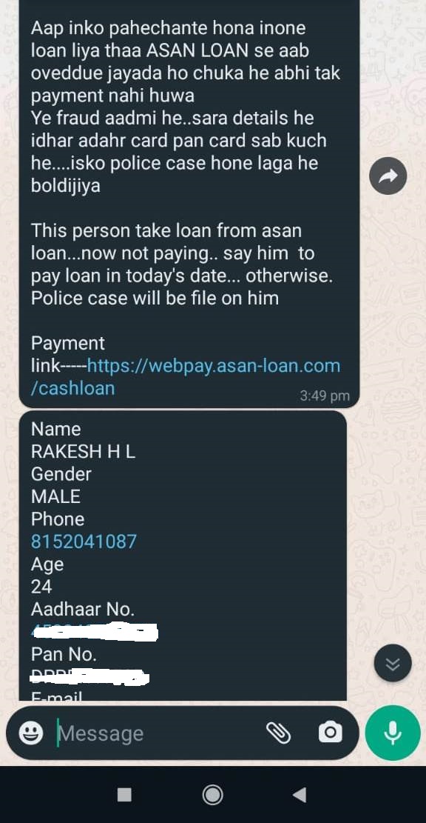Tap the message bubble with ASAN LOAN text

click(189, 204)
